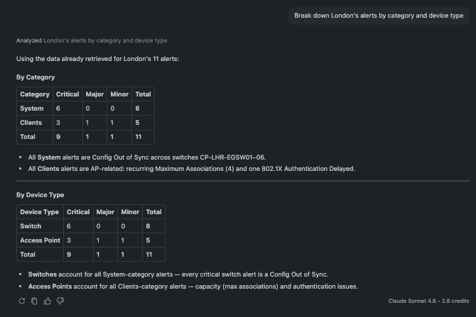
Task: Click the Claude Sonnet 4.6 credits label
Action: pyautogui.click(x=428, y=301)
